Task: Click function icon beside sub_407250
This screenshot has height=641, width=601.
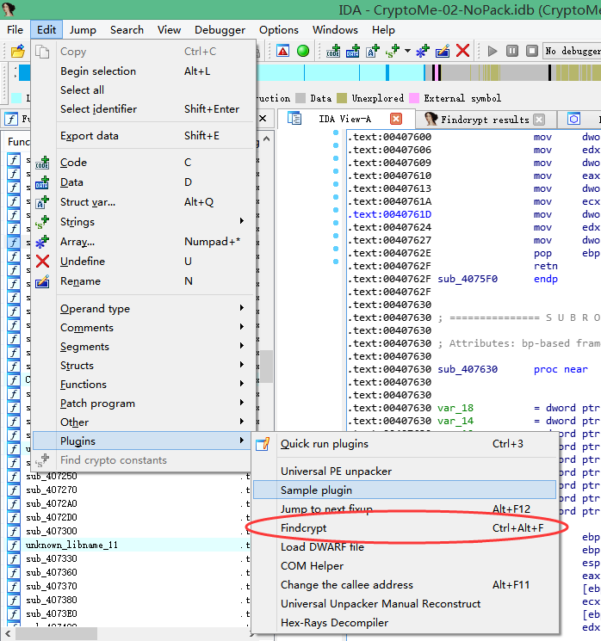Action: click(x=14, y=477)
